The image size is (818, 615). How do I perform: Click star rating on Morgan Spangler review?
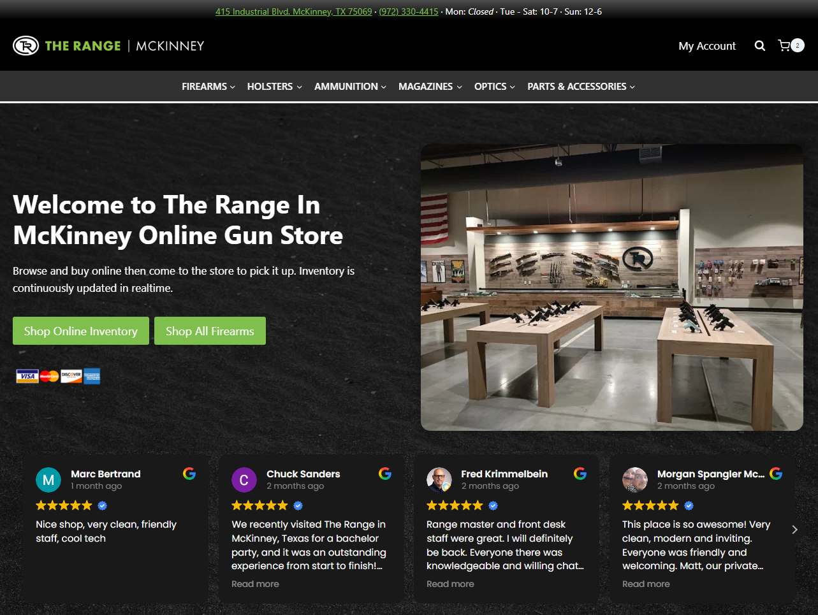650,505
